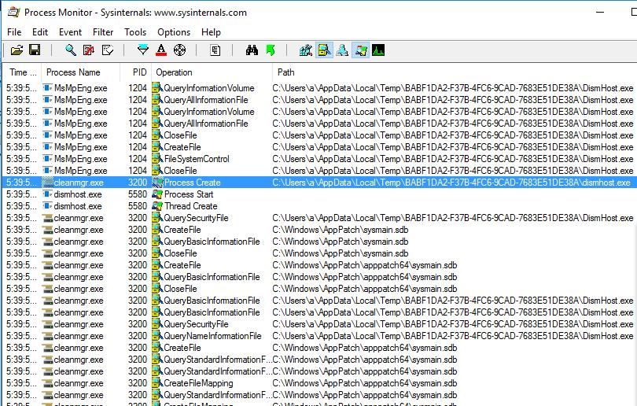
Task: Click the Highlight red letter A icon
Action: pyautogui.click(x=161, y=50)
